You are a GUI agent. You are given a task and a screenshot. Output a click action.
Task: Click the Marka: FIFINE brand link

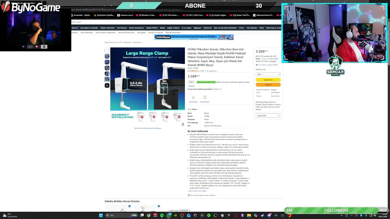point(193,68)
